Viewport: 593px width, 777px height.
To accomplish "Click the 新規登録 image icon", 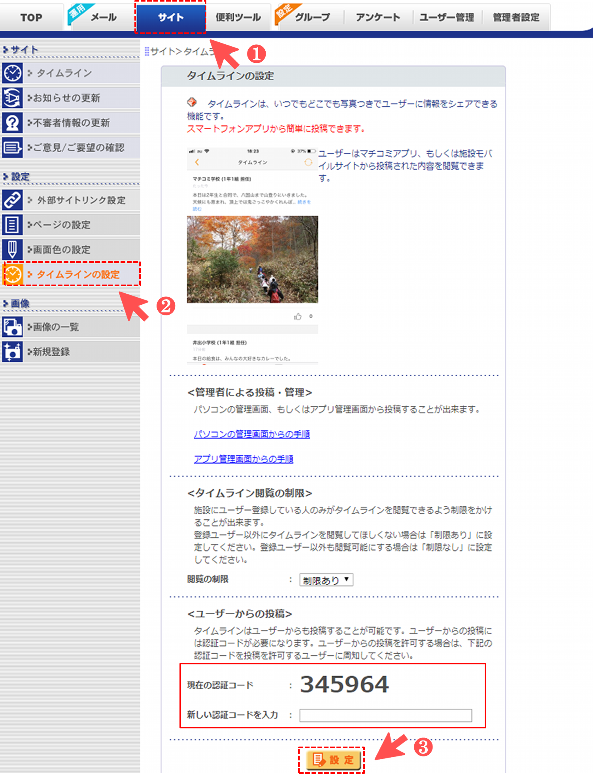I will tap(12, 352).
